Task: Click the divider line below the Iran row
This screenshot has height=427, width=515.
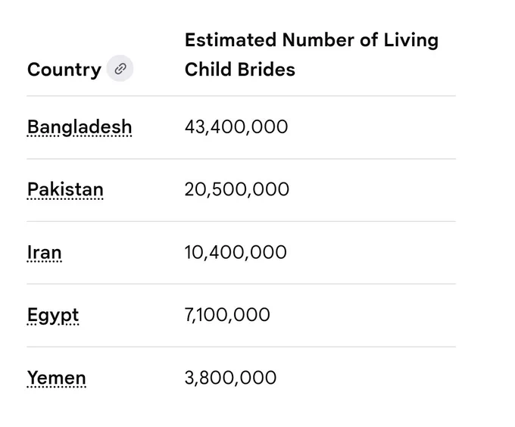Action: tap(241, 284)
